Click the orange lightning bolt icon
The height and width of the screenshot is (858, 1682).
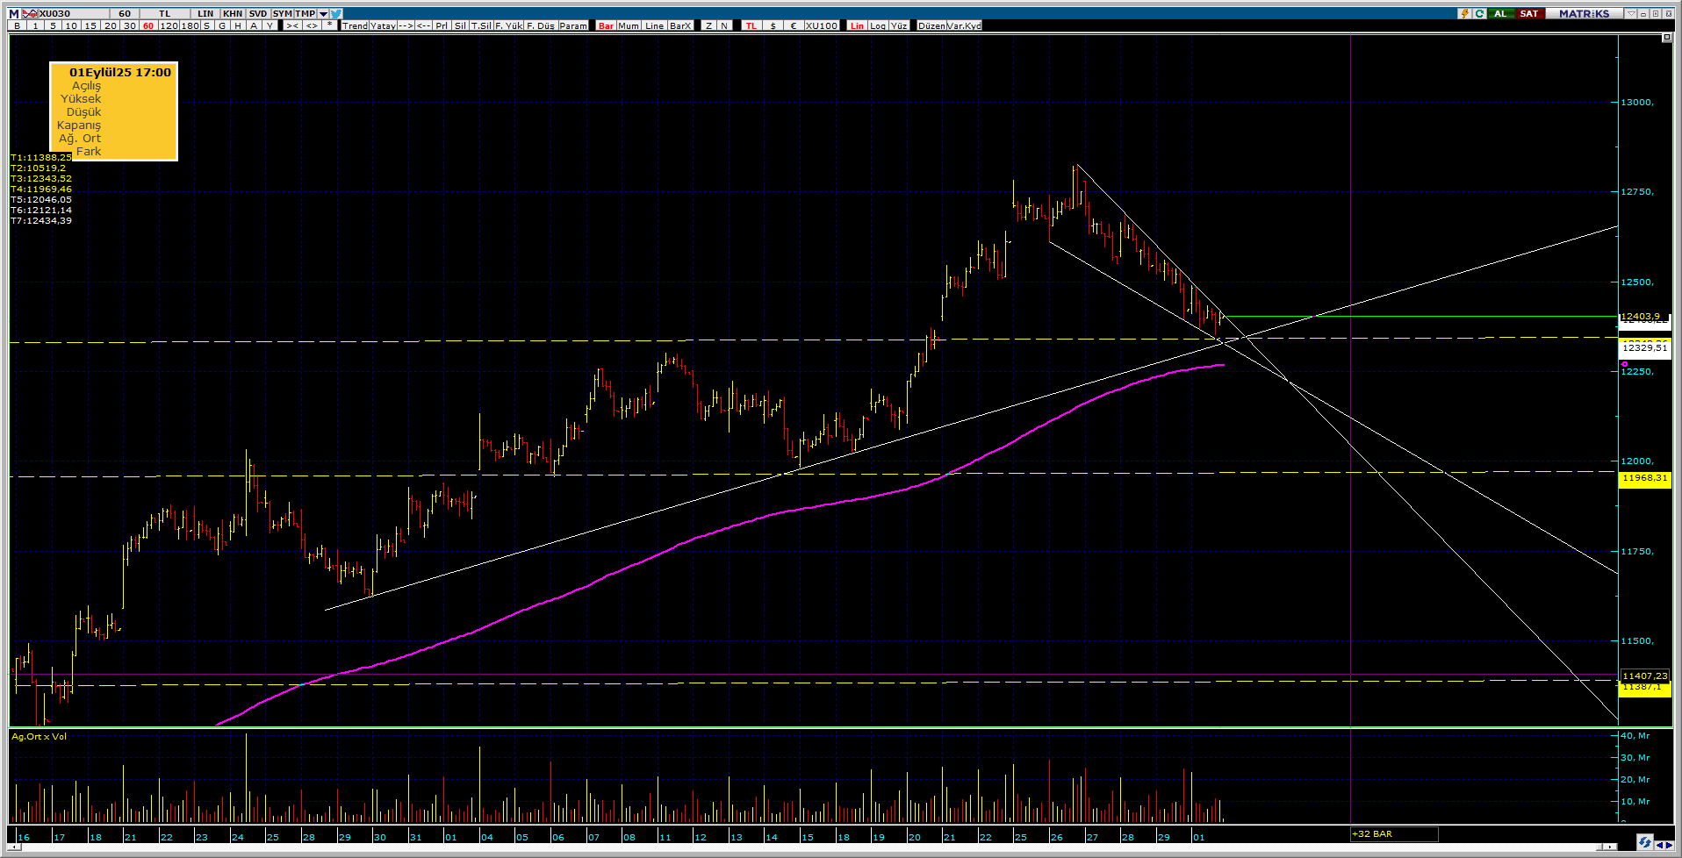pos(1464,13)
